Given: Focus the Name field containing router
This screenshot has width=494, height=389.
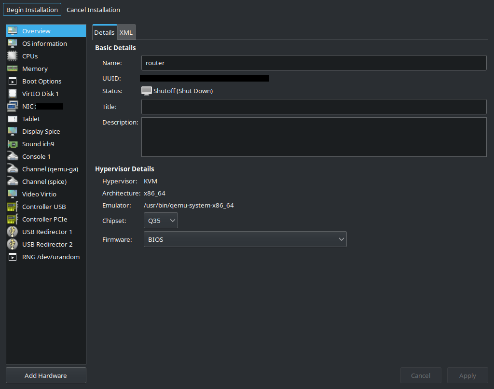Looking at the screenshot, I should [314, 63].
